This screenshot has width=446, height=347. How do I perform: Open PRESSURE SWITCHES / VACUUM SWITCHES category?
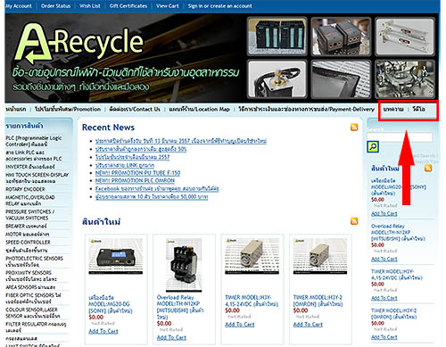[x=30, y=215]
